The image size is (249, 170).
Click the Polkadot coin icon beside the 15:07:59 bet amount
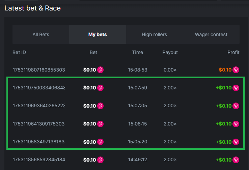(101, 88)
